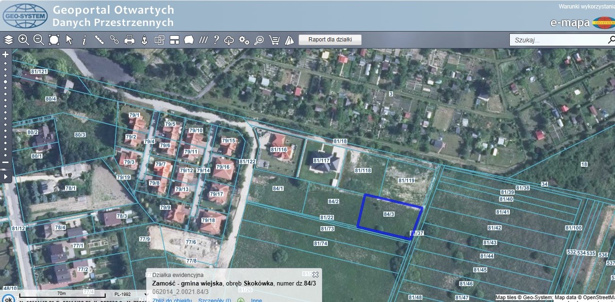This screenshot has height=302, width=615.
Task: Click parcel label 81/42
Action: 495,228
